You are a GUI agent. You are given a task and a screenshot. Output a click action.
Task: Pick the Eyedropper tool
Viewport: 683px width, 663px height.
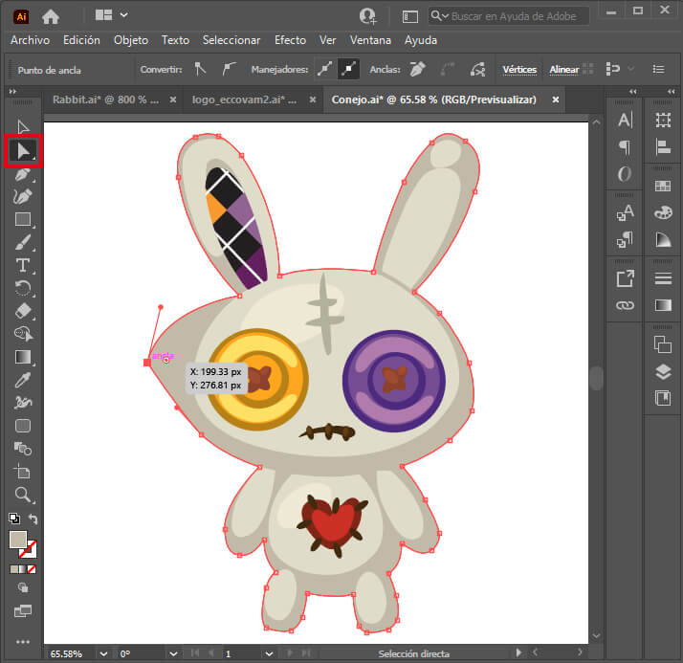(23, 380)
